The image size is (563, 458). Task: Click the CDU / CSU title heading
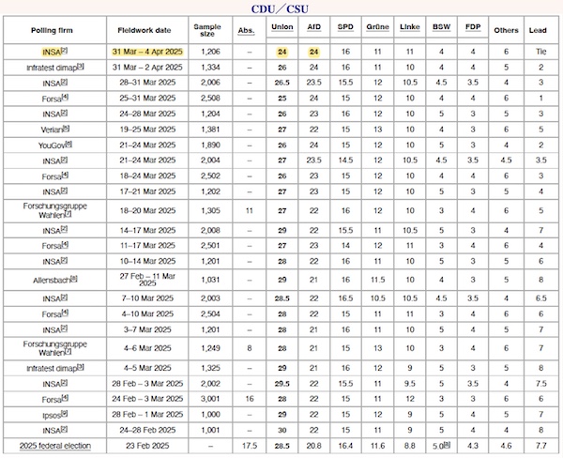281,8
